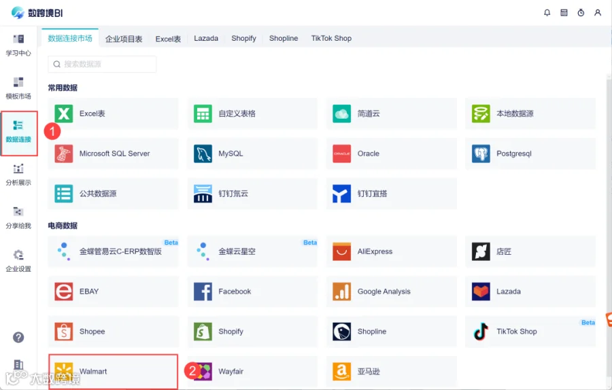Focus the 搜索数据源 search field

click(x=102, y=64)
